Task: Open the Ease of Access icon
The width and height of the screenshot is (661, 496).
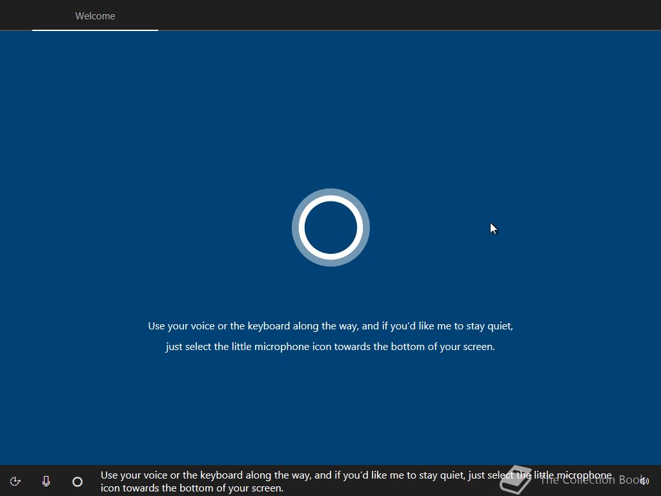Action: pos(15,481)
